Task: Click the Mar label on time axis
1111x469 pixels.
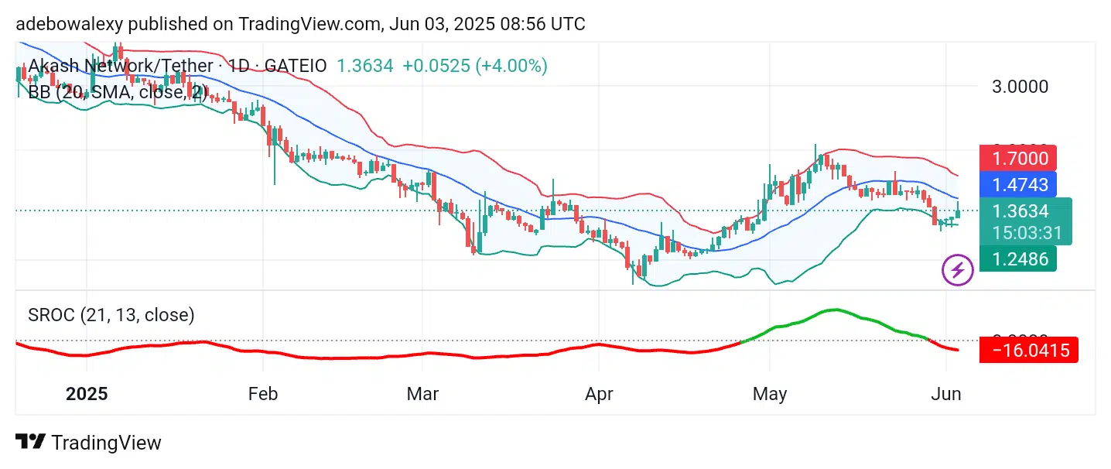Action: 422,394
